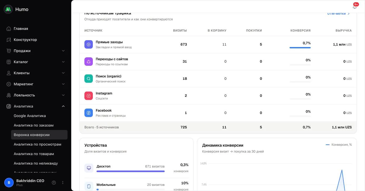
Task: Click the Конструктор sidebar icon
Action: (9, 40)
